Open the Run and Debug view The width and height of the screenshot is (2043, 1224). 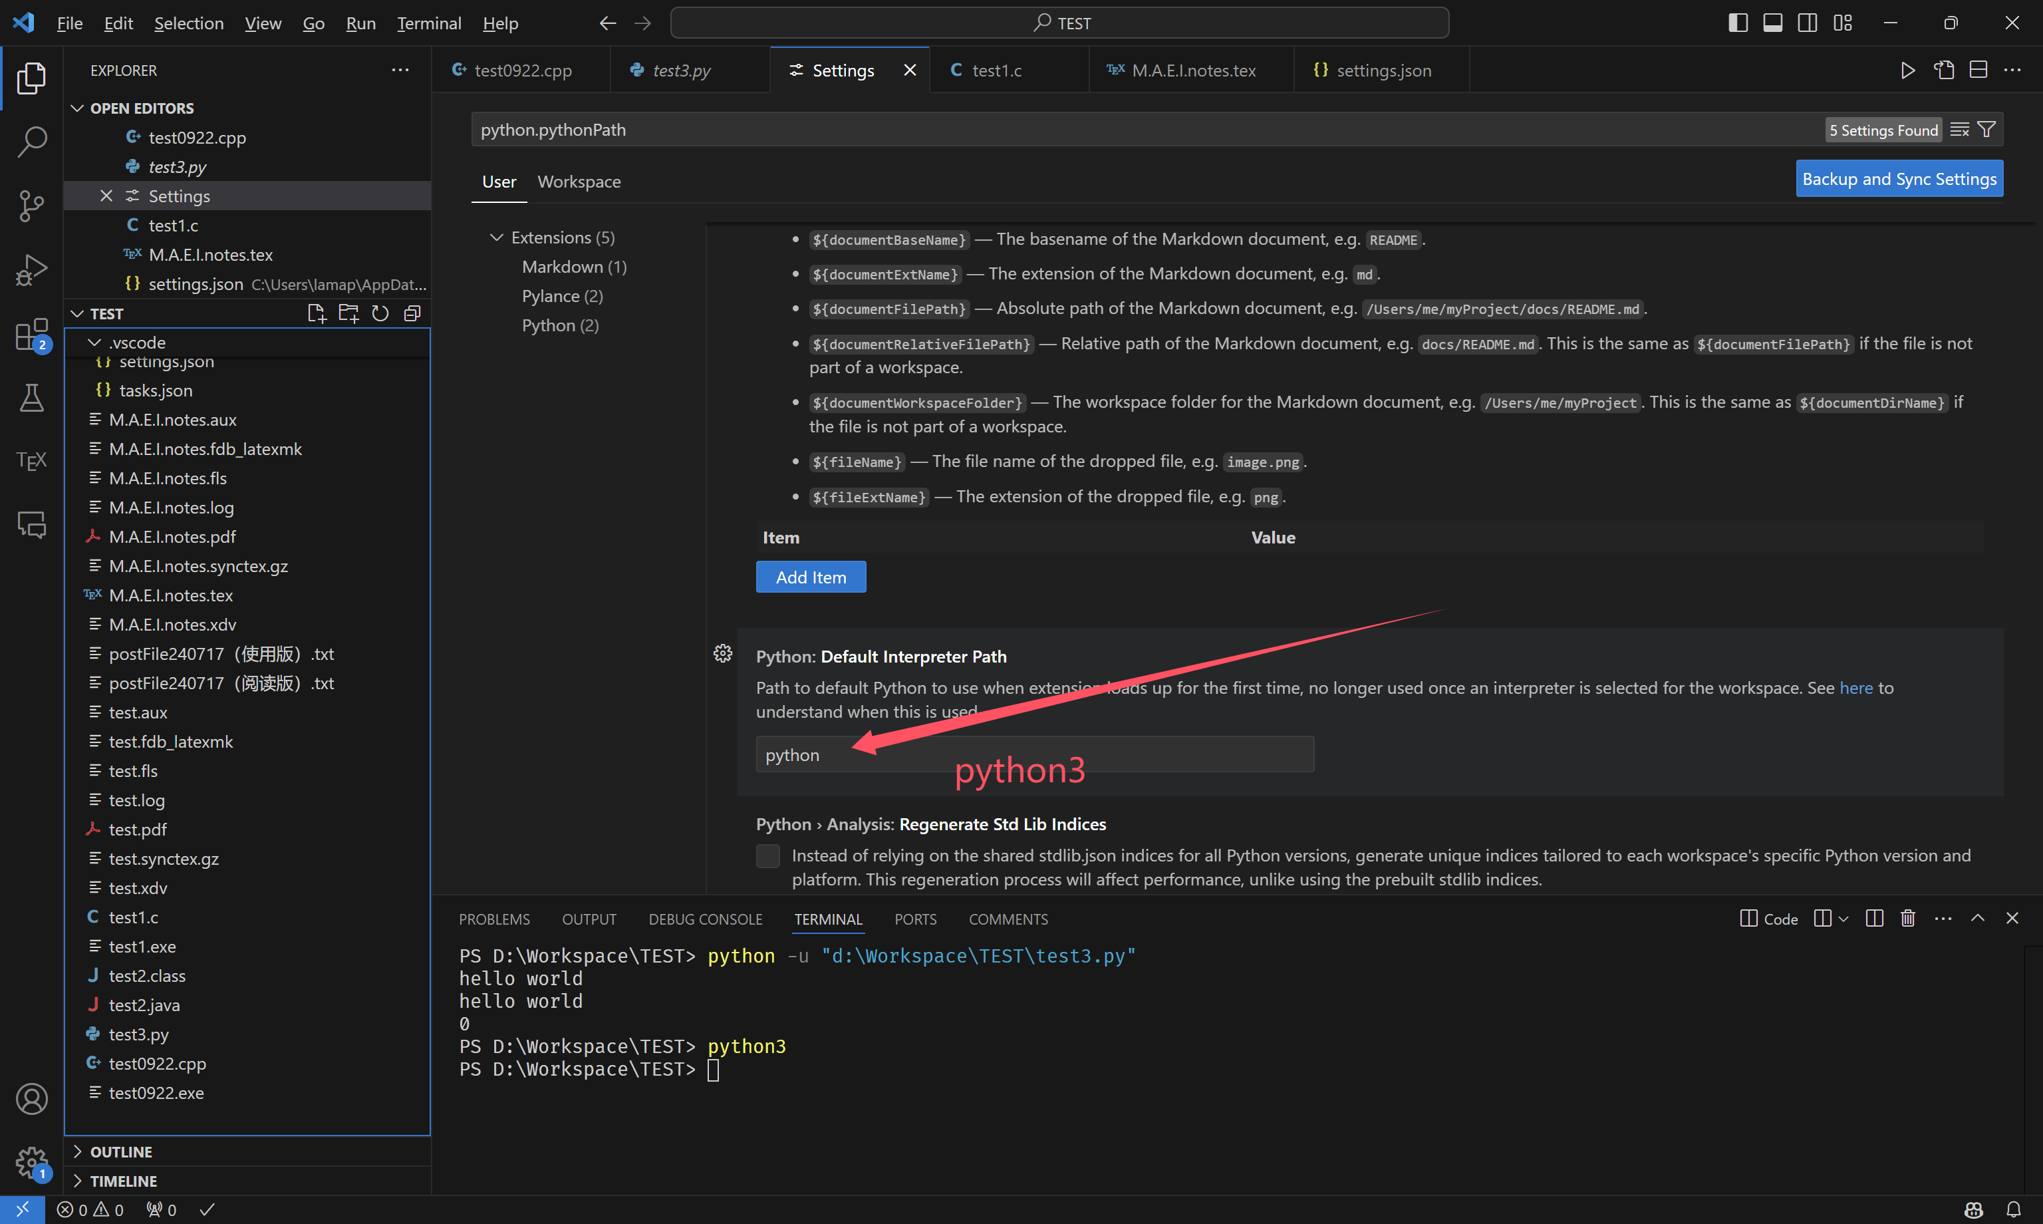click(31, 269)
